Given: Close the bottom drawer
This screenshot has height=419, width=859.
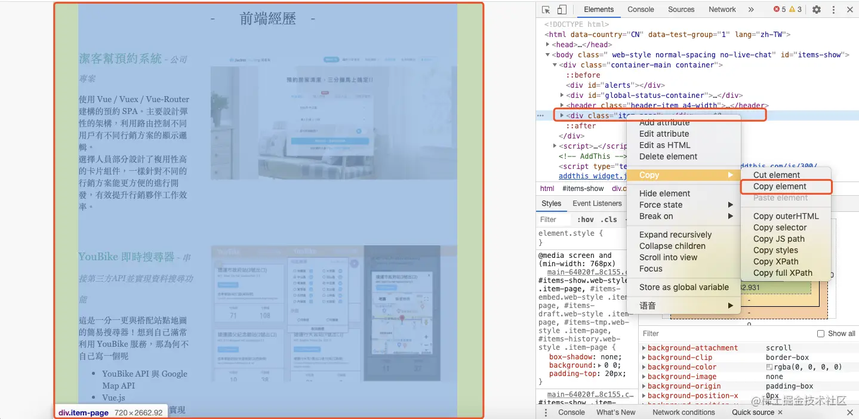Looking at the screenshot, I should click(850, 412).
